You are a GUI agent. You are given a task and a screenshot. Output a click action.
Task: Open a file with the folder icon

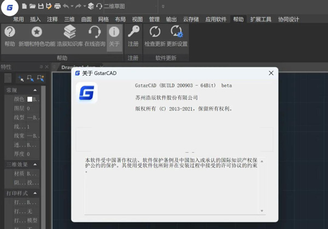click(32, 6)
